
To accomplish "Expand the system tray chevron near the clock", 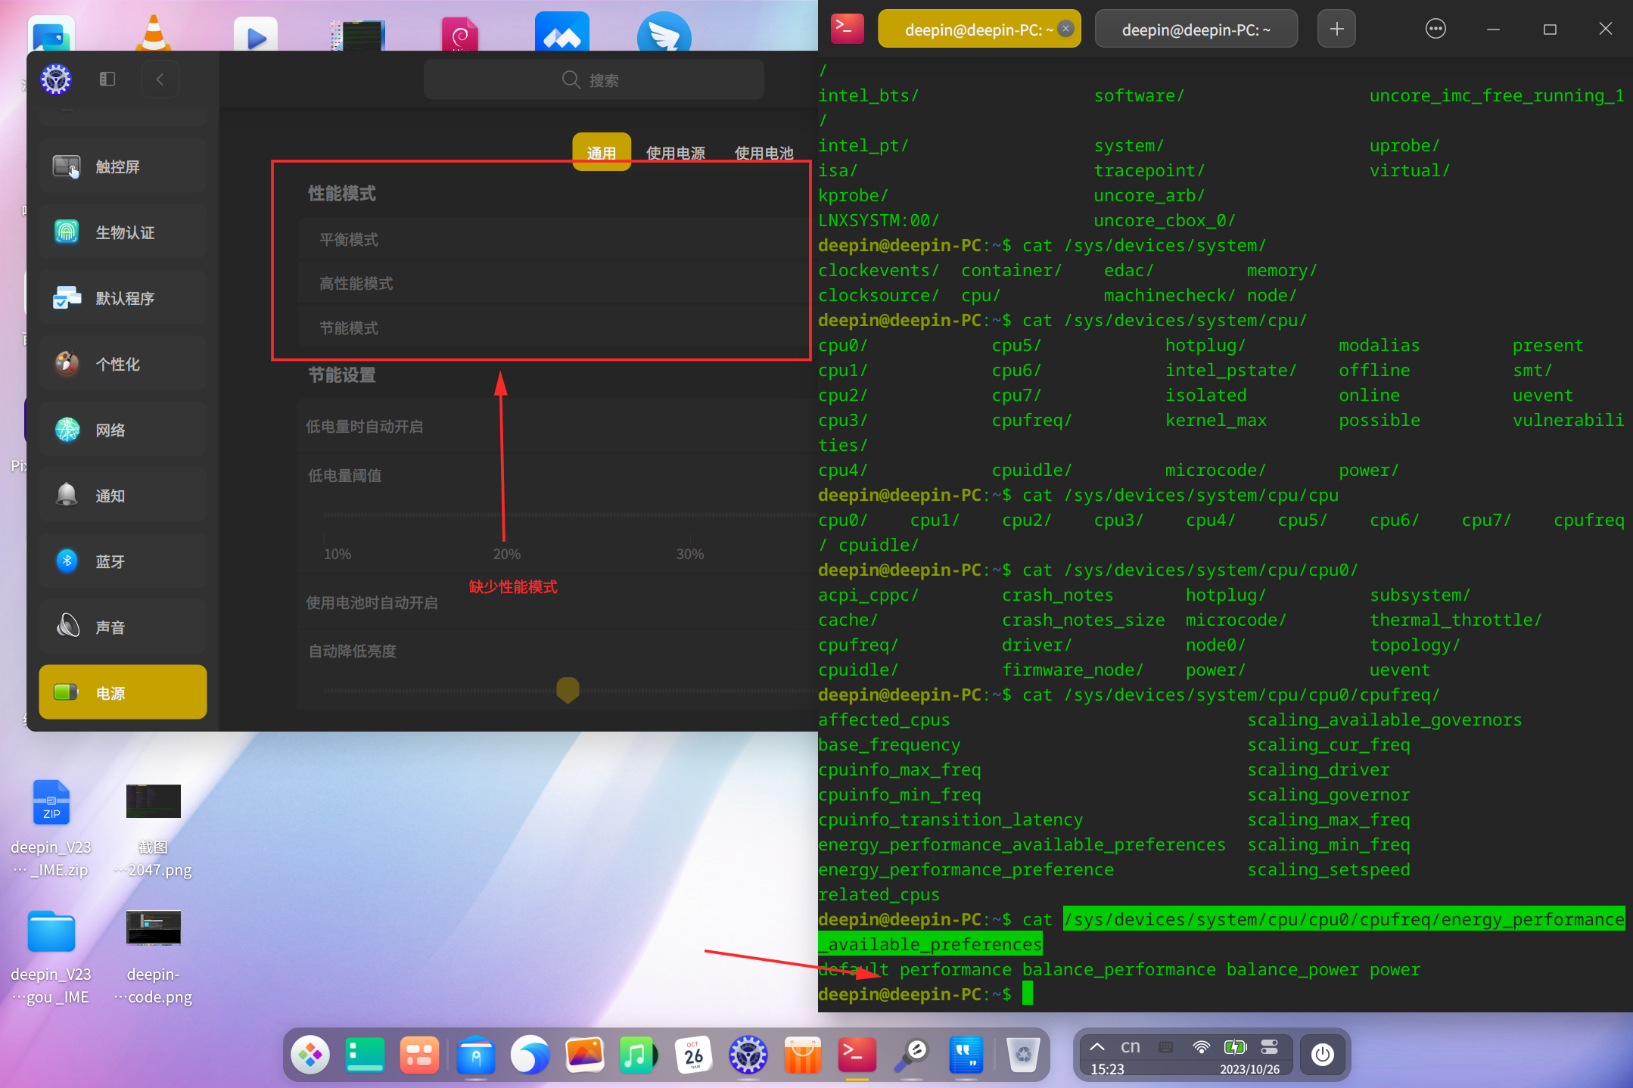I will click(1096, 1046).
